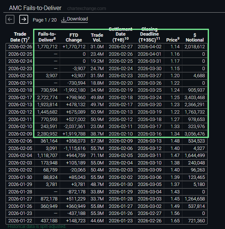Download the fails-to-deliver data
The height and width of the screenshot is (229, 225).
tap(75, 19)
